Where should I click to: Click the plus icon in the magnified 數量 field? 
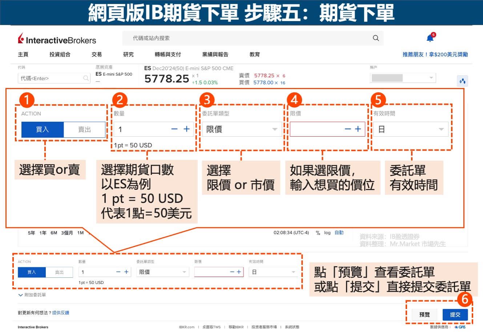186,129
